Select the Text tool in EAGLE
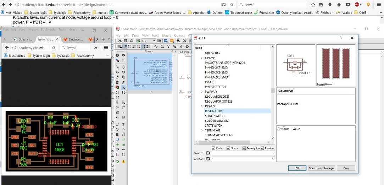 123,124
